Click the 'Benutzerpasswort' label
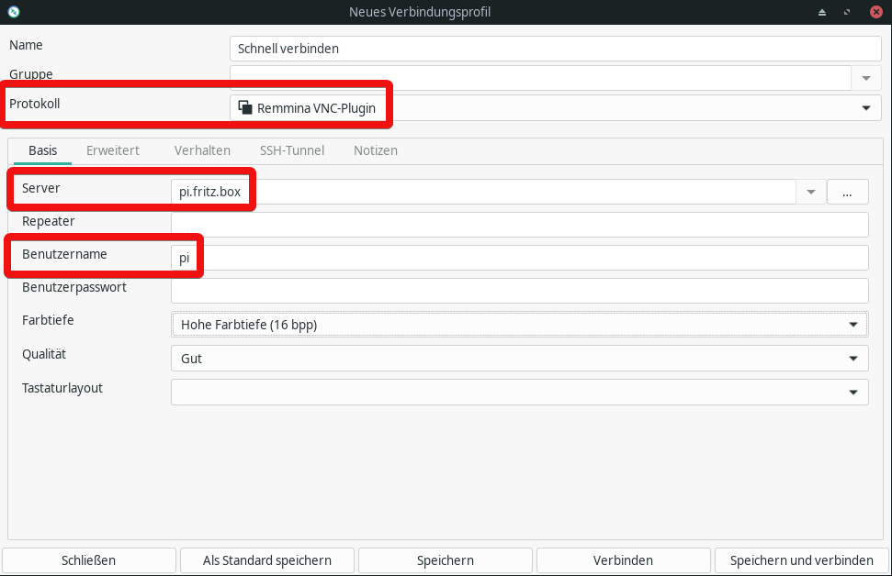This screenshot has height=576, width=892. coord(74,287)
